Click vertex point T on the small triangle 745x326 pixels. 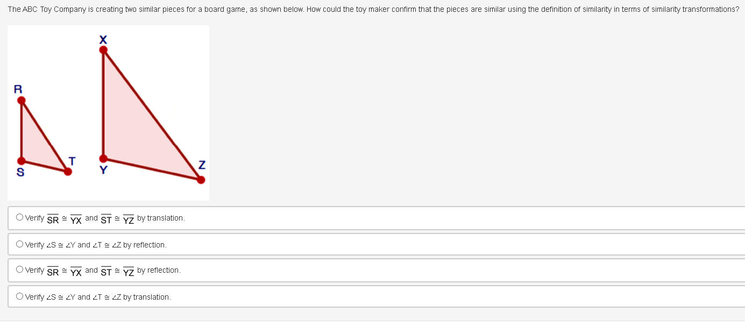(68, 171)
